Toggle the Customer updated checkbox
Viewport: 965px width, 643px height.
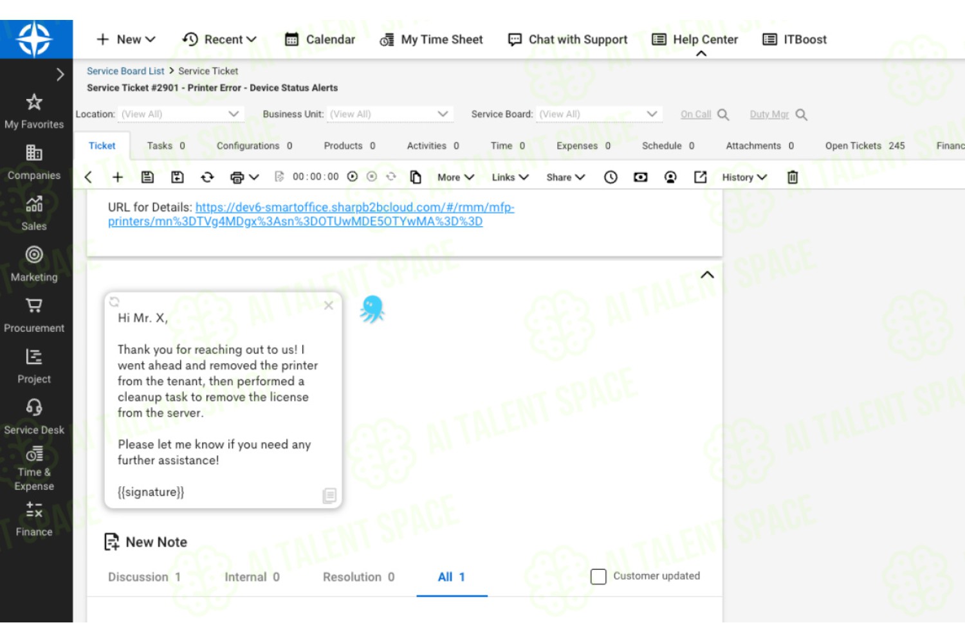(x=598, y=577)
